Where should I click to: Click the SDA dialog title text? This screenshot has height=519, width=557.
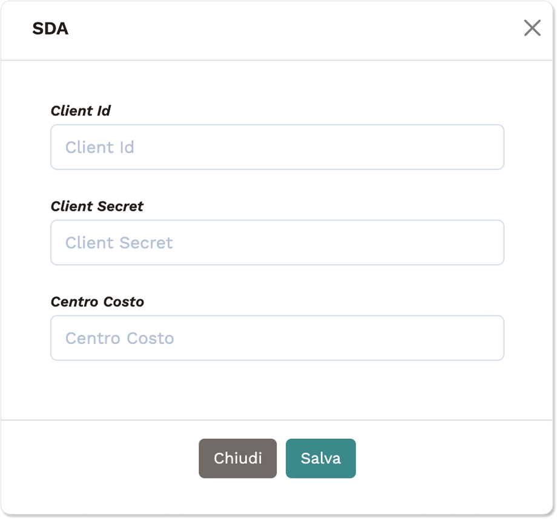(50, 29)
